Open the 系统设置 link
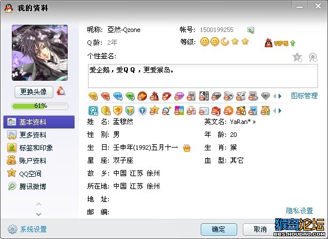 [34, 229]
